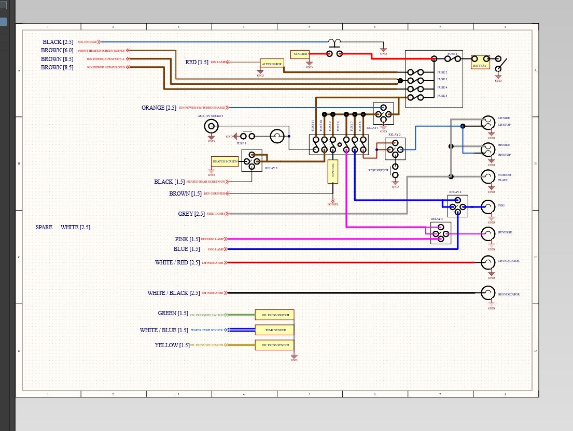Click the SPARE text label
Image resolution: width=573 pixels, height=431 pixels.
(x=44, y=227)
